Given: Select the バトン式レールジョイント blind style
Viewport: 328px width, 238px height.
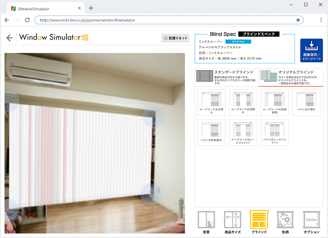Looking at the screenshot, I should [x=275, y=133].
